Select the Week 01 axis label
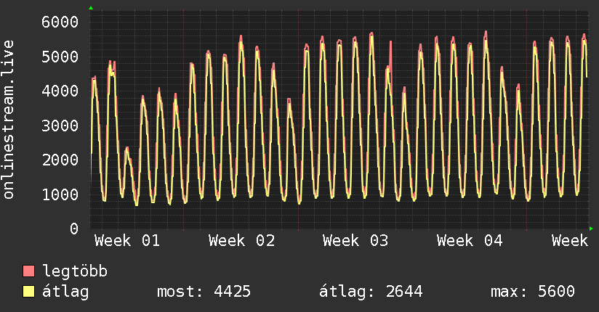This screenshot has width=599, height=312. [x=127, y=241]
